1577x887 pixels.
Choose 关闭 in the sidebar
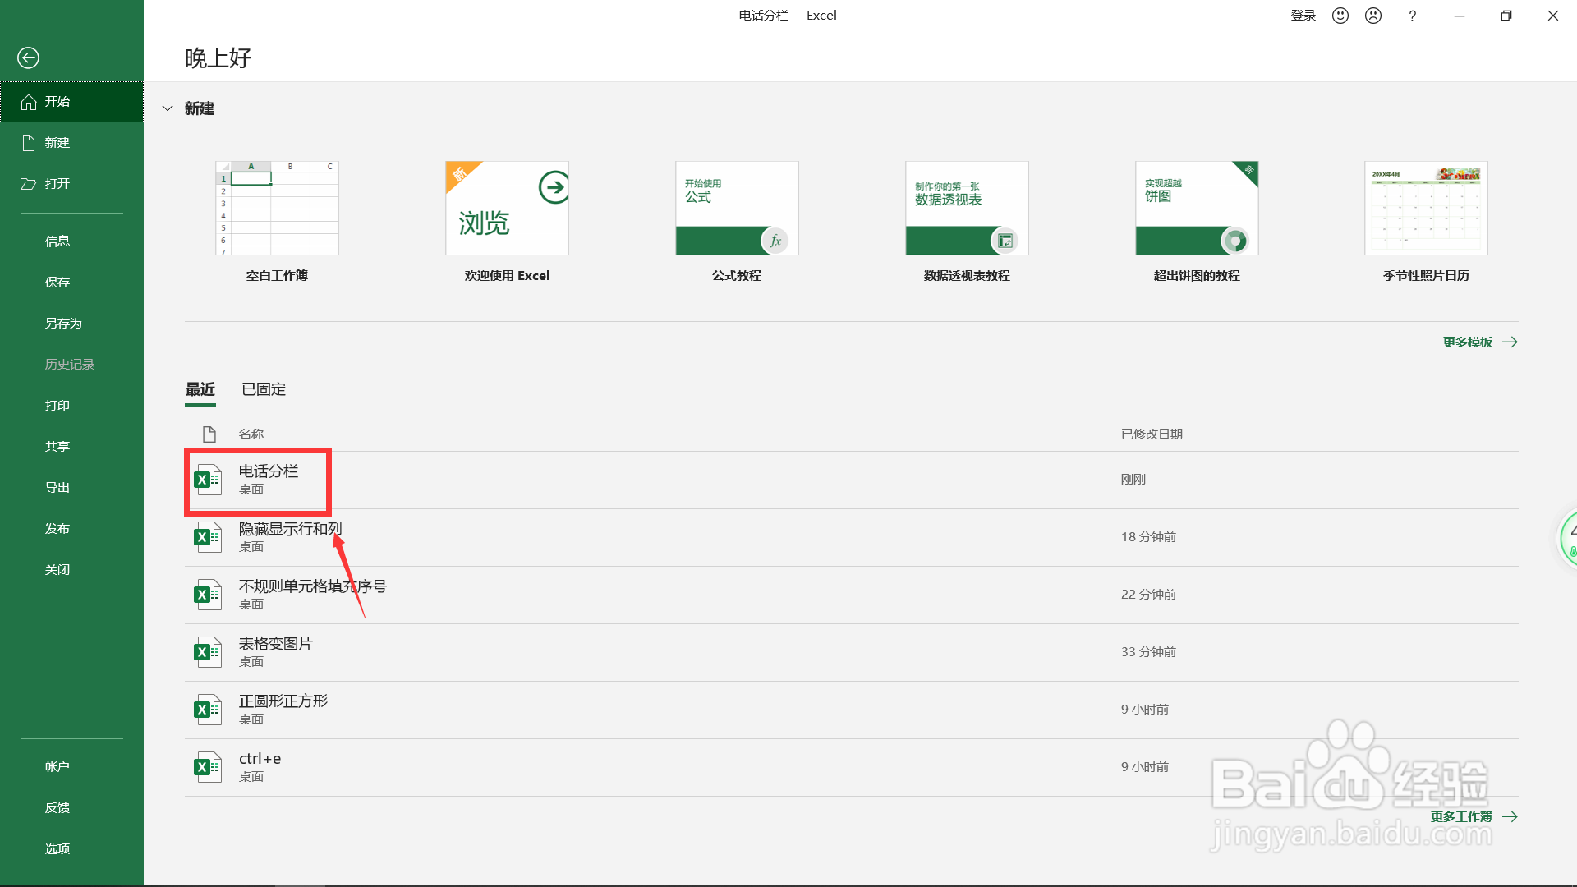pyautogui.click(x=71, y=570)
